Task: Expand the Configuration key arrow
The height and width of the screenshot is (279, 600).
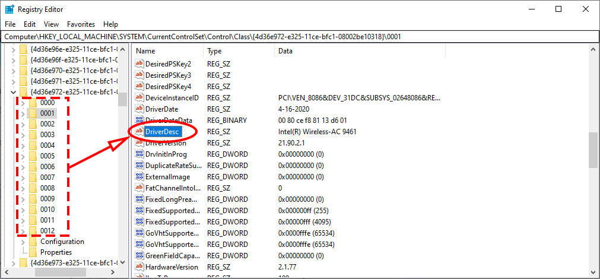Action: (23, 242)
